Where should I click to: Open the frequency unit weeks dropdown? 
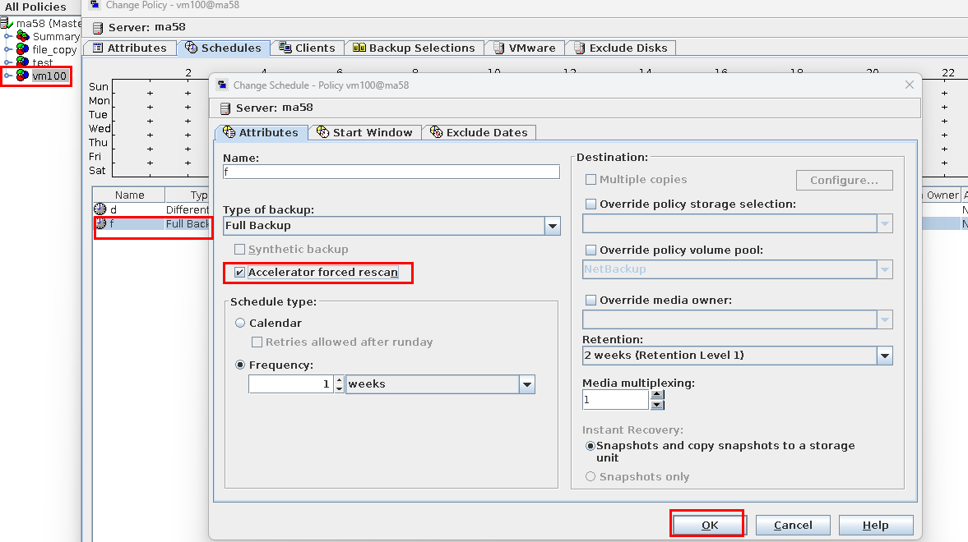pyautogui.click(x=526, y=384)
